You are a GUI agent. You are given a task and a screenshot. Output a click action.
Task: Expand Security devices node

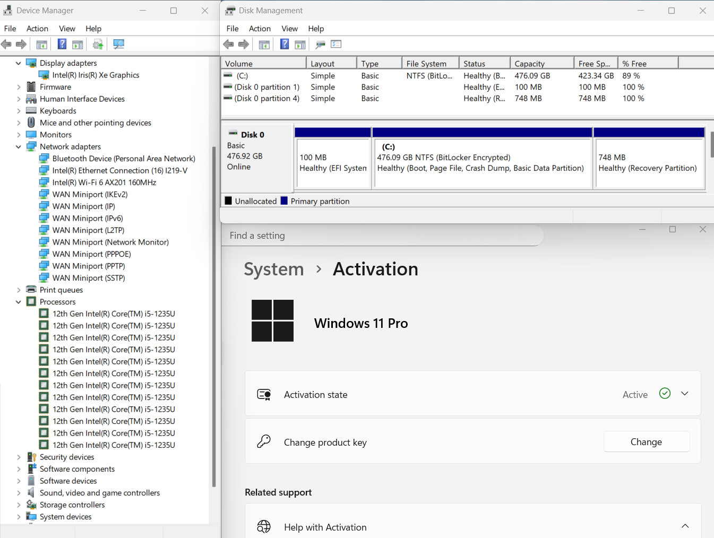click(x=18, y=457)
